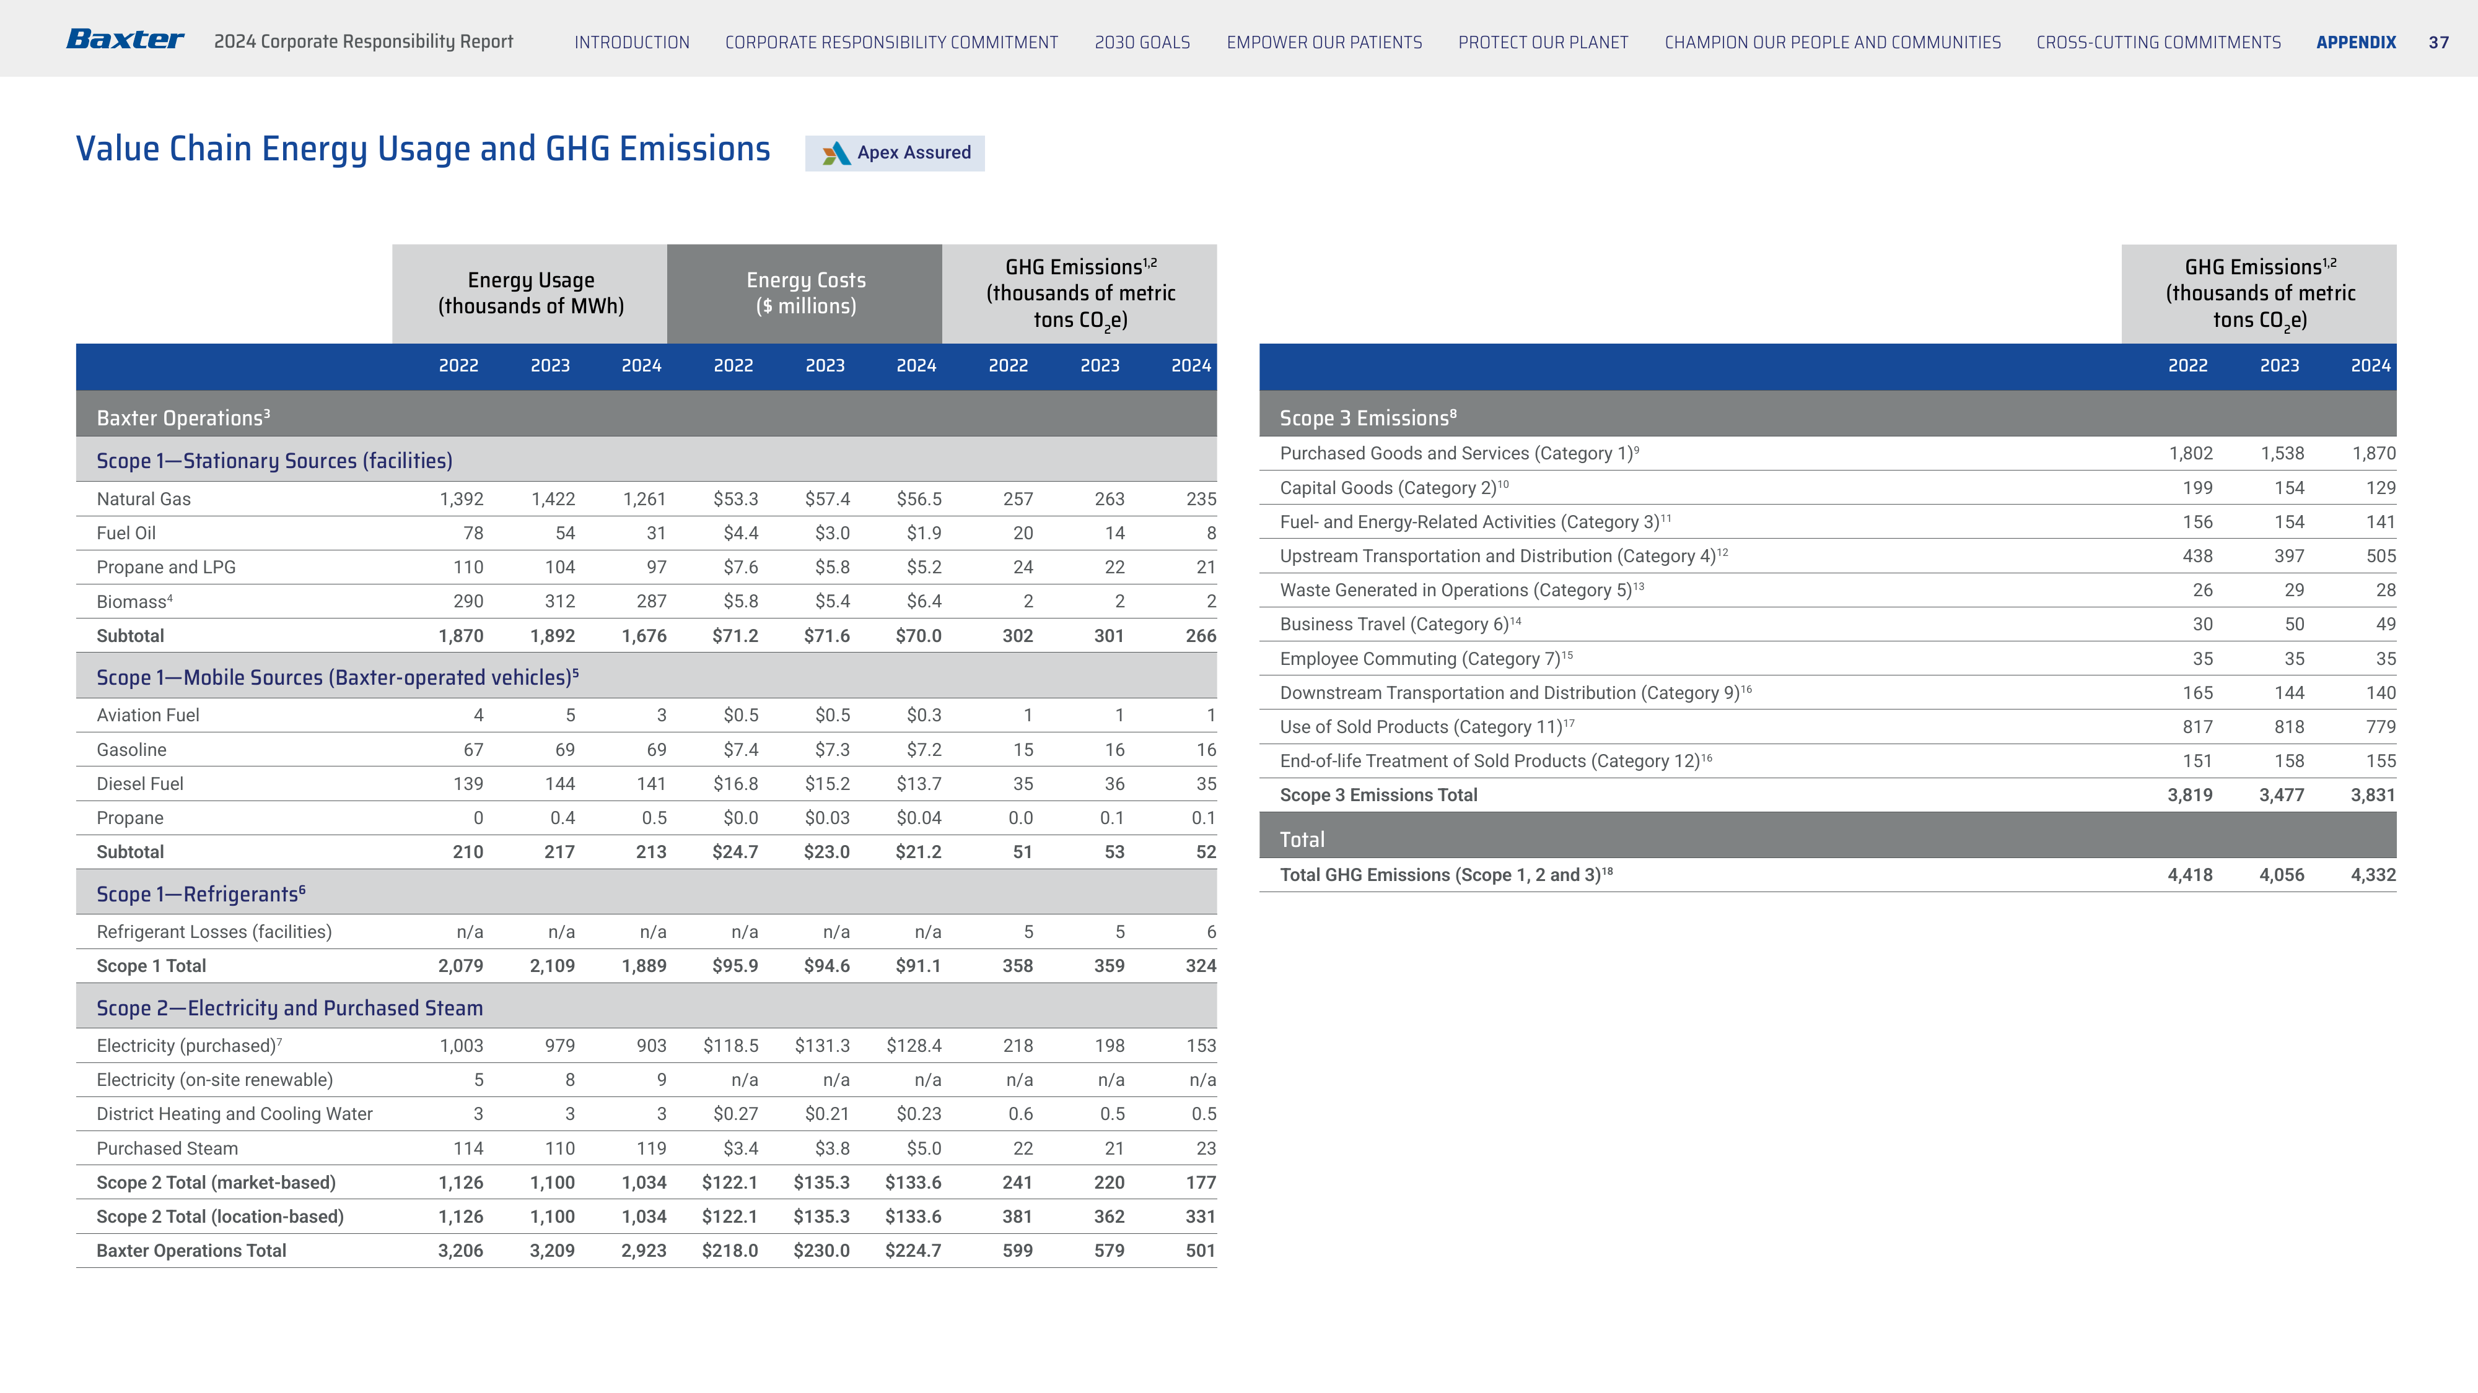Click the Energy Costs column header

[804, 293]
